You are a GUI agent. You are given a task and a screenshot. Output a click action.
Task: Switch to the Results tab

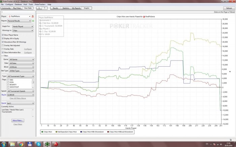(x=55, y=8)
